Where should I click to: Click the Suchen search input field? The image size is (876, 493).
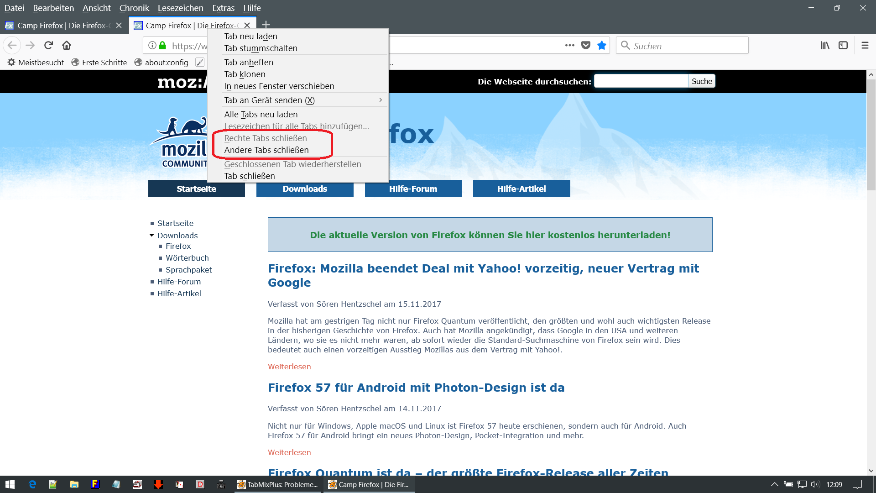click(682, 46)
